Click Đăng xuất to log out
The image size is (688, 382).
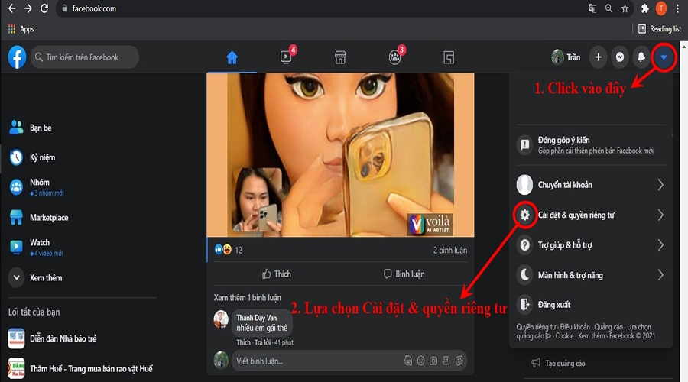[x=591, y=304]
